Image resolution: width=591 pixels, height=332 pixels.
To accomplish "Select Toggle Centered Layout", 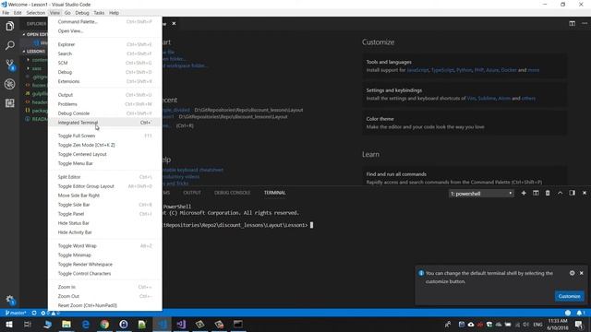I will coord(104,154).
